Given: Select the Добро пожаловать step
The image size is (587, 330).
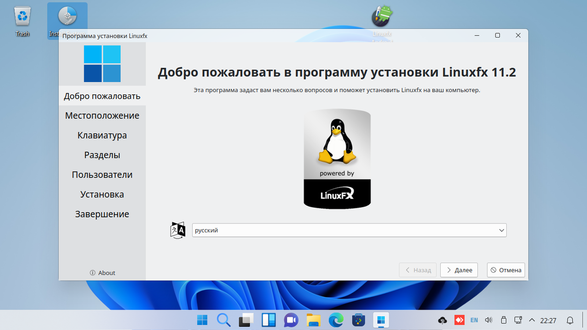Looking at the screenshot, I should 102,96.
